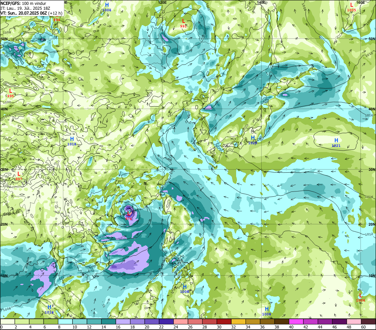Select the bright magenta 40–42 legend swatch
This screenshot has height=330, width=376.
pos(296,321)
